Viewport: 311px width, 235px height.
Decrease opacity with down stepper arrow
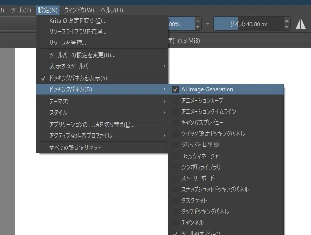(198, 27)
